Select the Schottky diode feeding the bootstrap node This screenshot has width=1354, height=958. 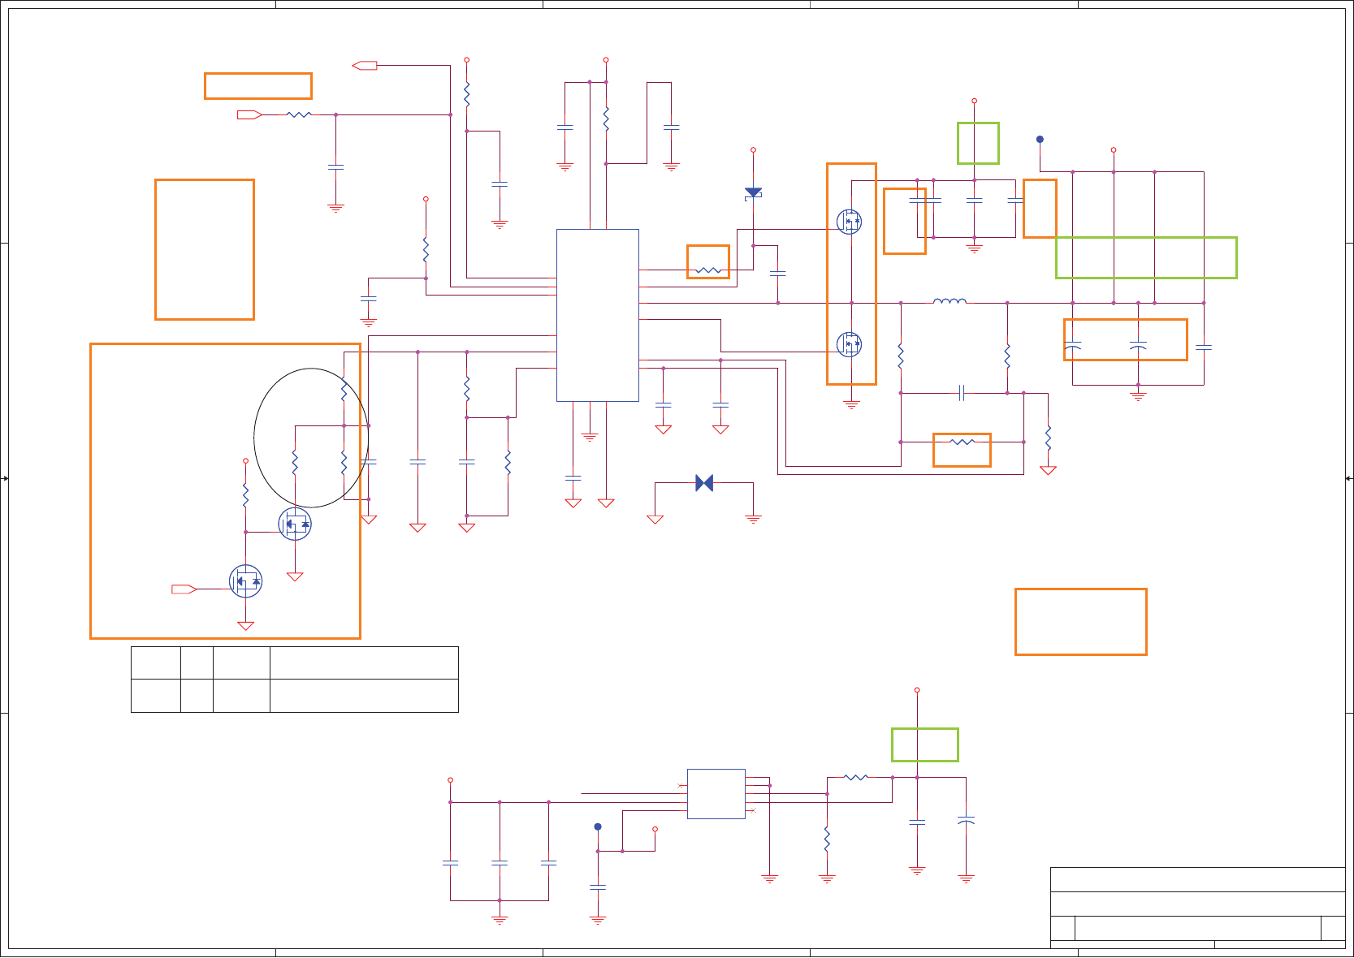(753, 193)
